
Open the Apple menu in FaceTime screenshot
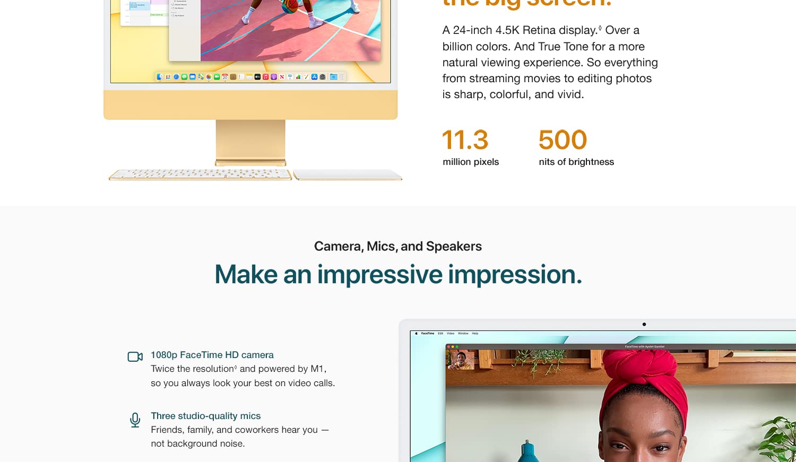(417, 333)
